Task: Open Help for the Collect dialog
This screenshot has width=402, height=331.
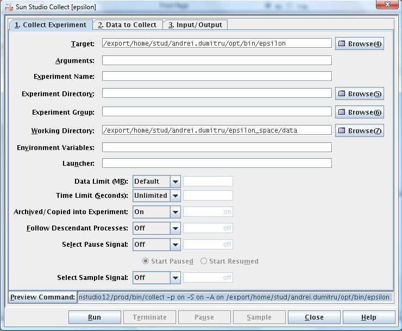Action: [x=369, y=317]
